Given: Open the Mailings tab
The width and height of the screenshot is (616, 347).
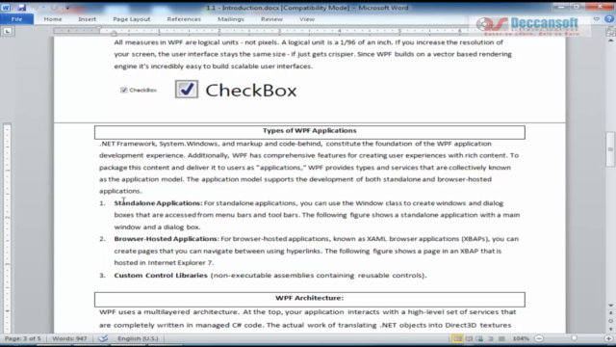Looking at the screenshot, I should tap(231, 19).
